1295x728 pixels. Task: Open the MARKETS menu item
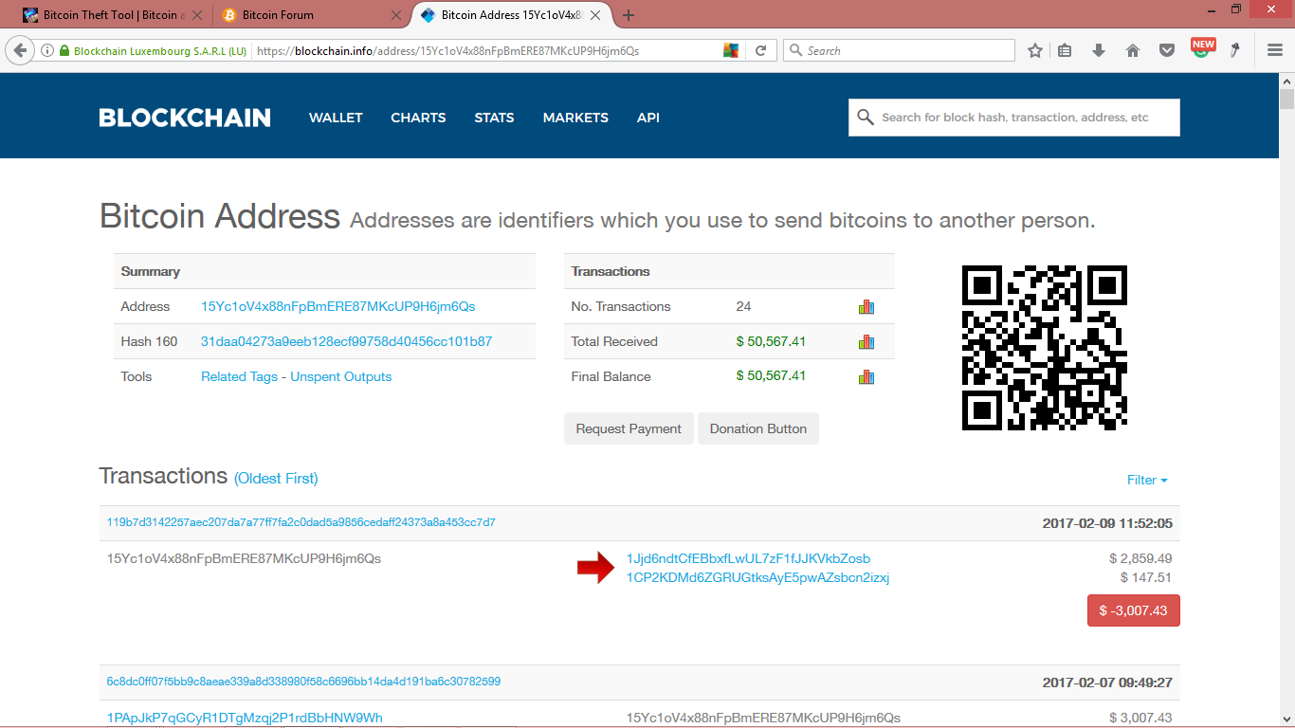(x=575, y=118)
